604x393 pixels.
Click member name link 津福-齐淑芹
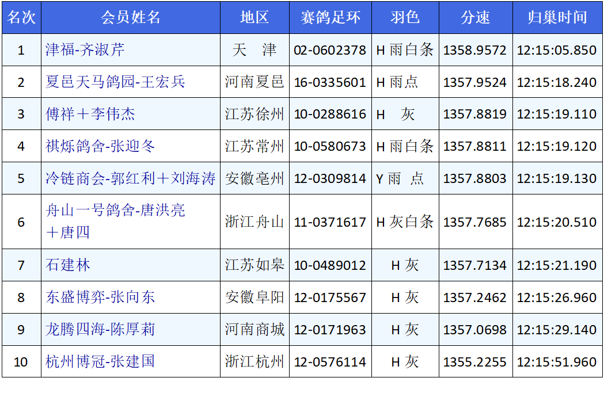(x=85, y=50)
